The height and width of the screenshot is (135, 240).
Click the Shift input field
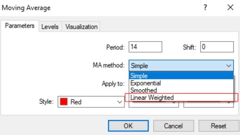pyautogui.click(x=217, y=47)
